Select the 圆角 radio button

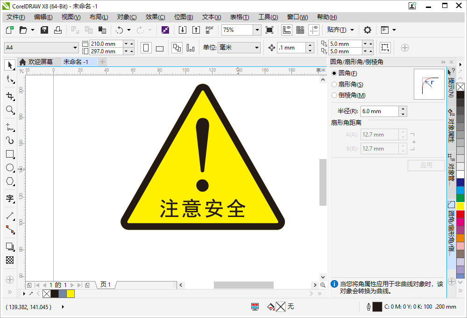[334, 73]
